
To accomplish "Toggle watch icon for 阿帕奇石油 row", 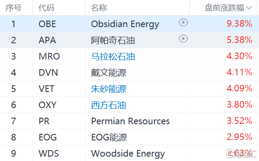I will [183, 38].
